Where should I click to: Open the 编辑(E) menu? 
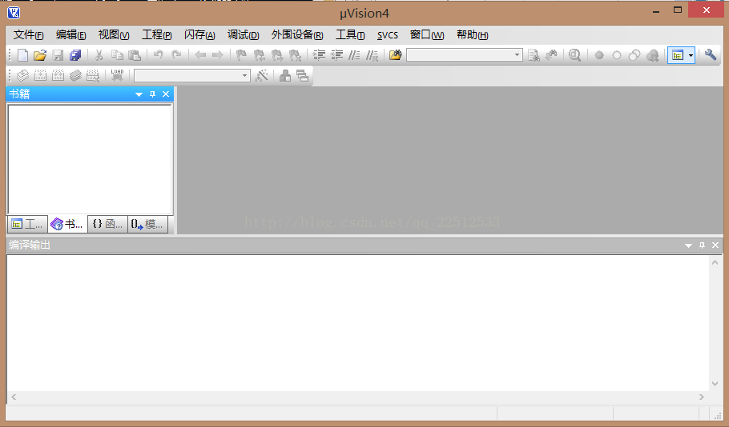[70, 35]
